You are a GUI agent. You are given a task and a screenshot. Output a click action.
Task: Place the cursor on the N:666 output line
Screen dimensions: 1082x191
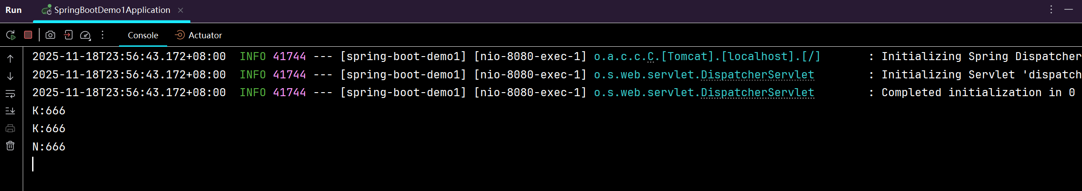point(49,146)
